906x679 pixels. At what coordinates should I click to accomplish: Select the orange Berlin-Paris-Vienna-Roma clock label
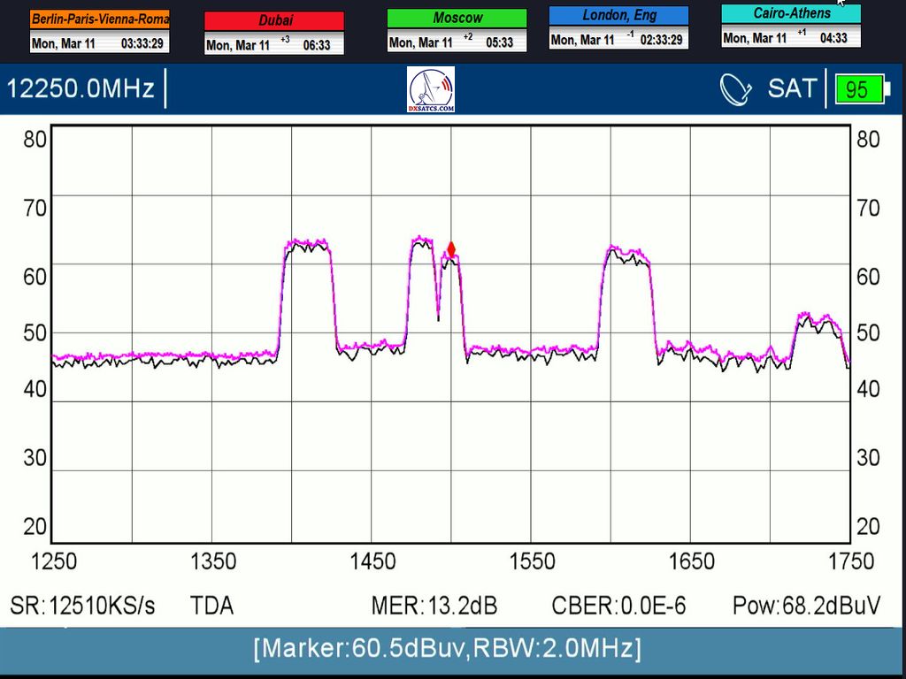(x=99, y=19)
